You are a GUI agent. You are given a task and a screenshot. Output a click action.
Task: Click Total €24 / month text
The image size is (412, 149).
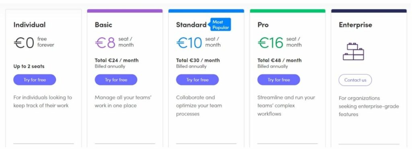pos(117,60)
